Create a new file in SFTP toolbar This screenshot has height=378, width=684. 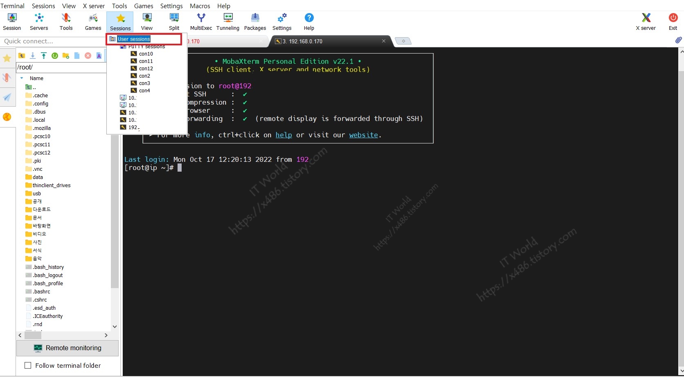[77, 56]
